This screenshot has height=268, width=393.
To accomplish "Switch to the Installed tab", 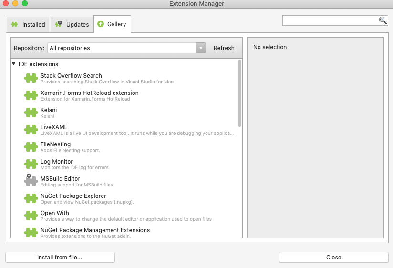I will pos(28,24).
